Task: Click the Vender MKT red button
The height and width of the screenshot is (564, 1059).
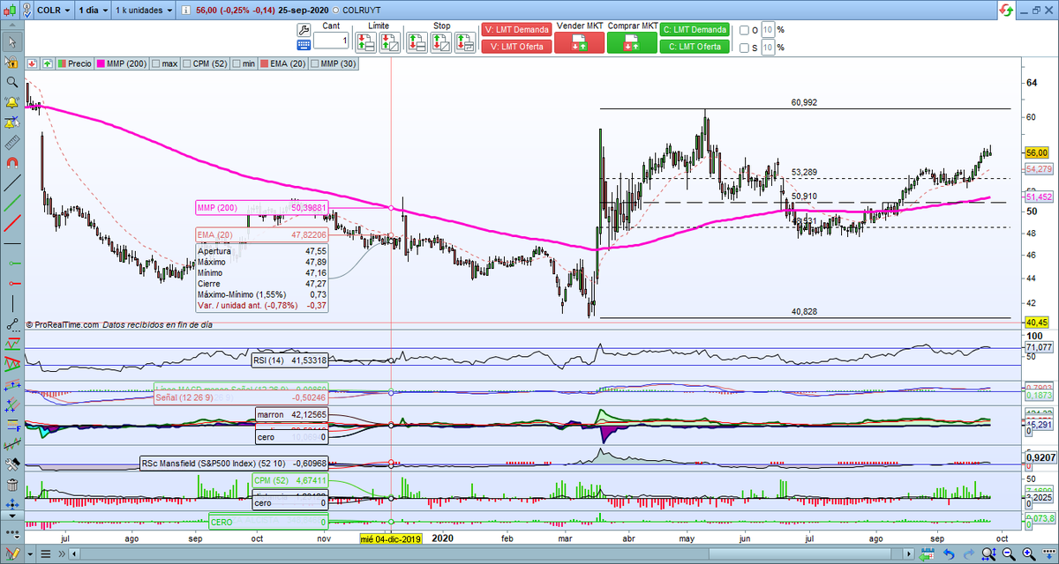Action: click(x=579, y=42)
